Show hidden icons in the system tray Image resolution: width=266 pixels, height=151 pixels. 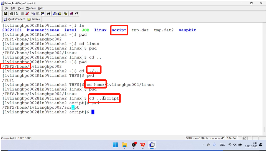203,145
